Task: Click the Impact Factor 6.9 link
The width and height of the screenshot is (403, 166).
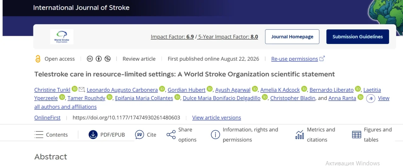Action: (x=172, y=37)
